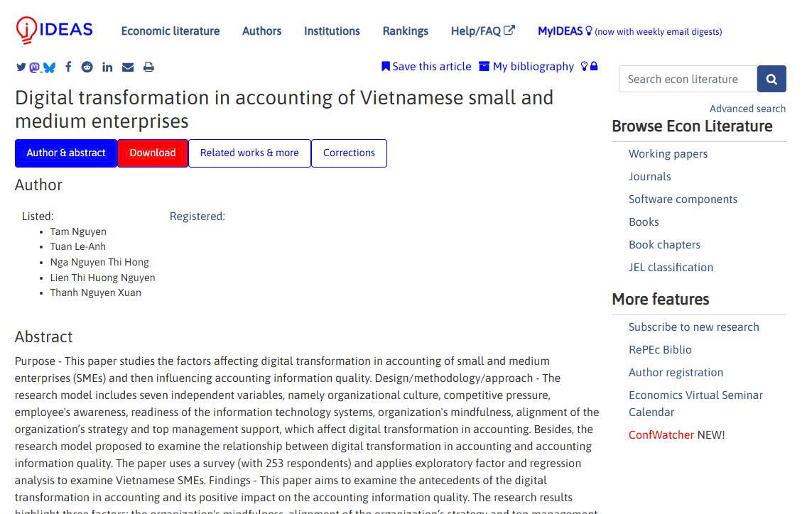
Task: Select the Corrections tab
Action: click(349, 153)
